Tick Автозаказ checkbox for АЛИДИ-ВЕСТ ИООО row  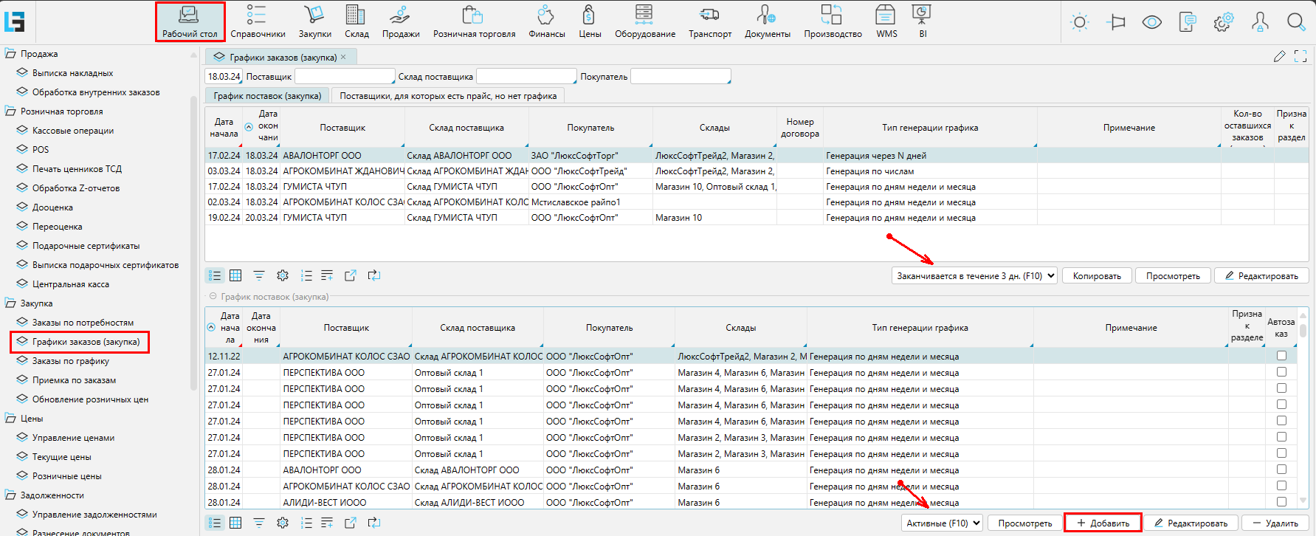(1281, 502)
